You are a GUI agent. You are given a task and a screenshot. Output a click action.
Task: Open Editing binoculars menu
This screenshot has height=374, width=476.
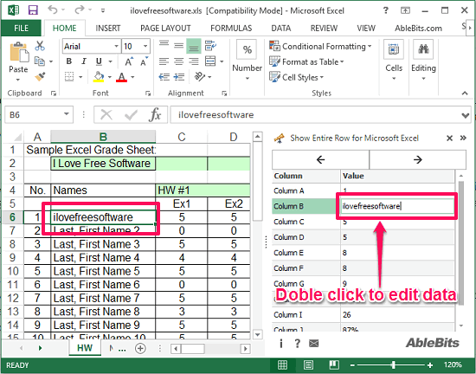(x=423, y=60)
